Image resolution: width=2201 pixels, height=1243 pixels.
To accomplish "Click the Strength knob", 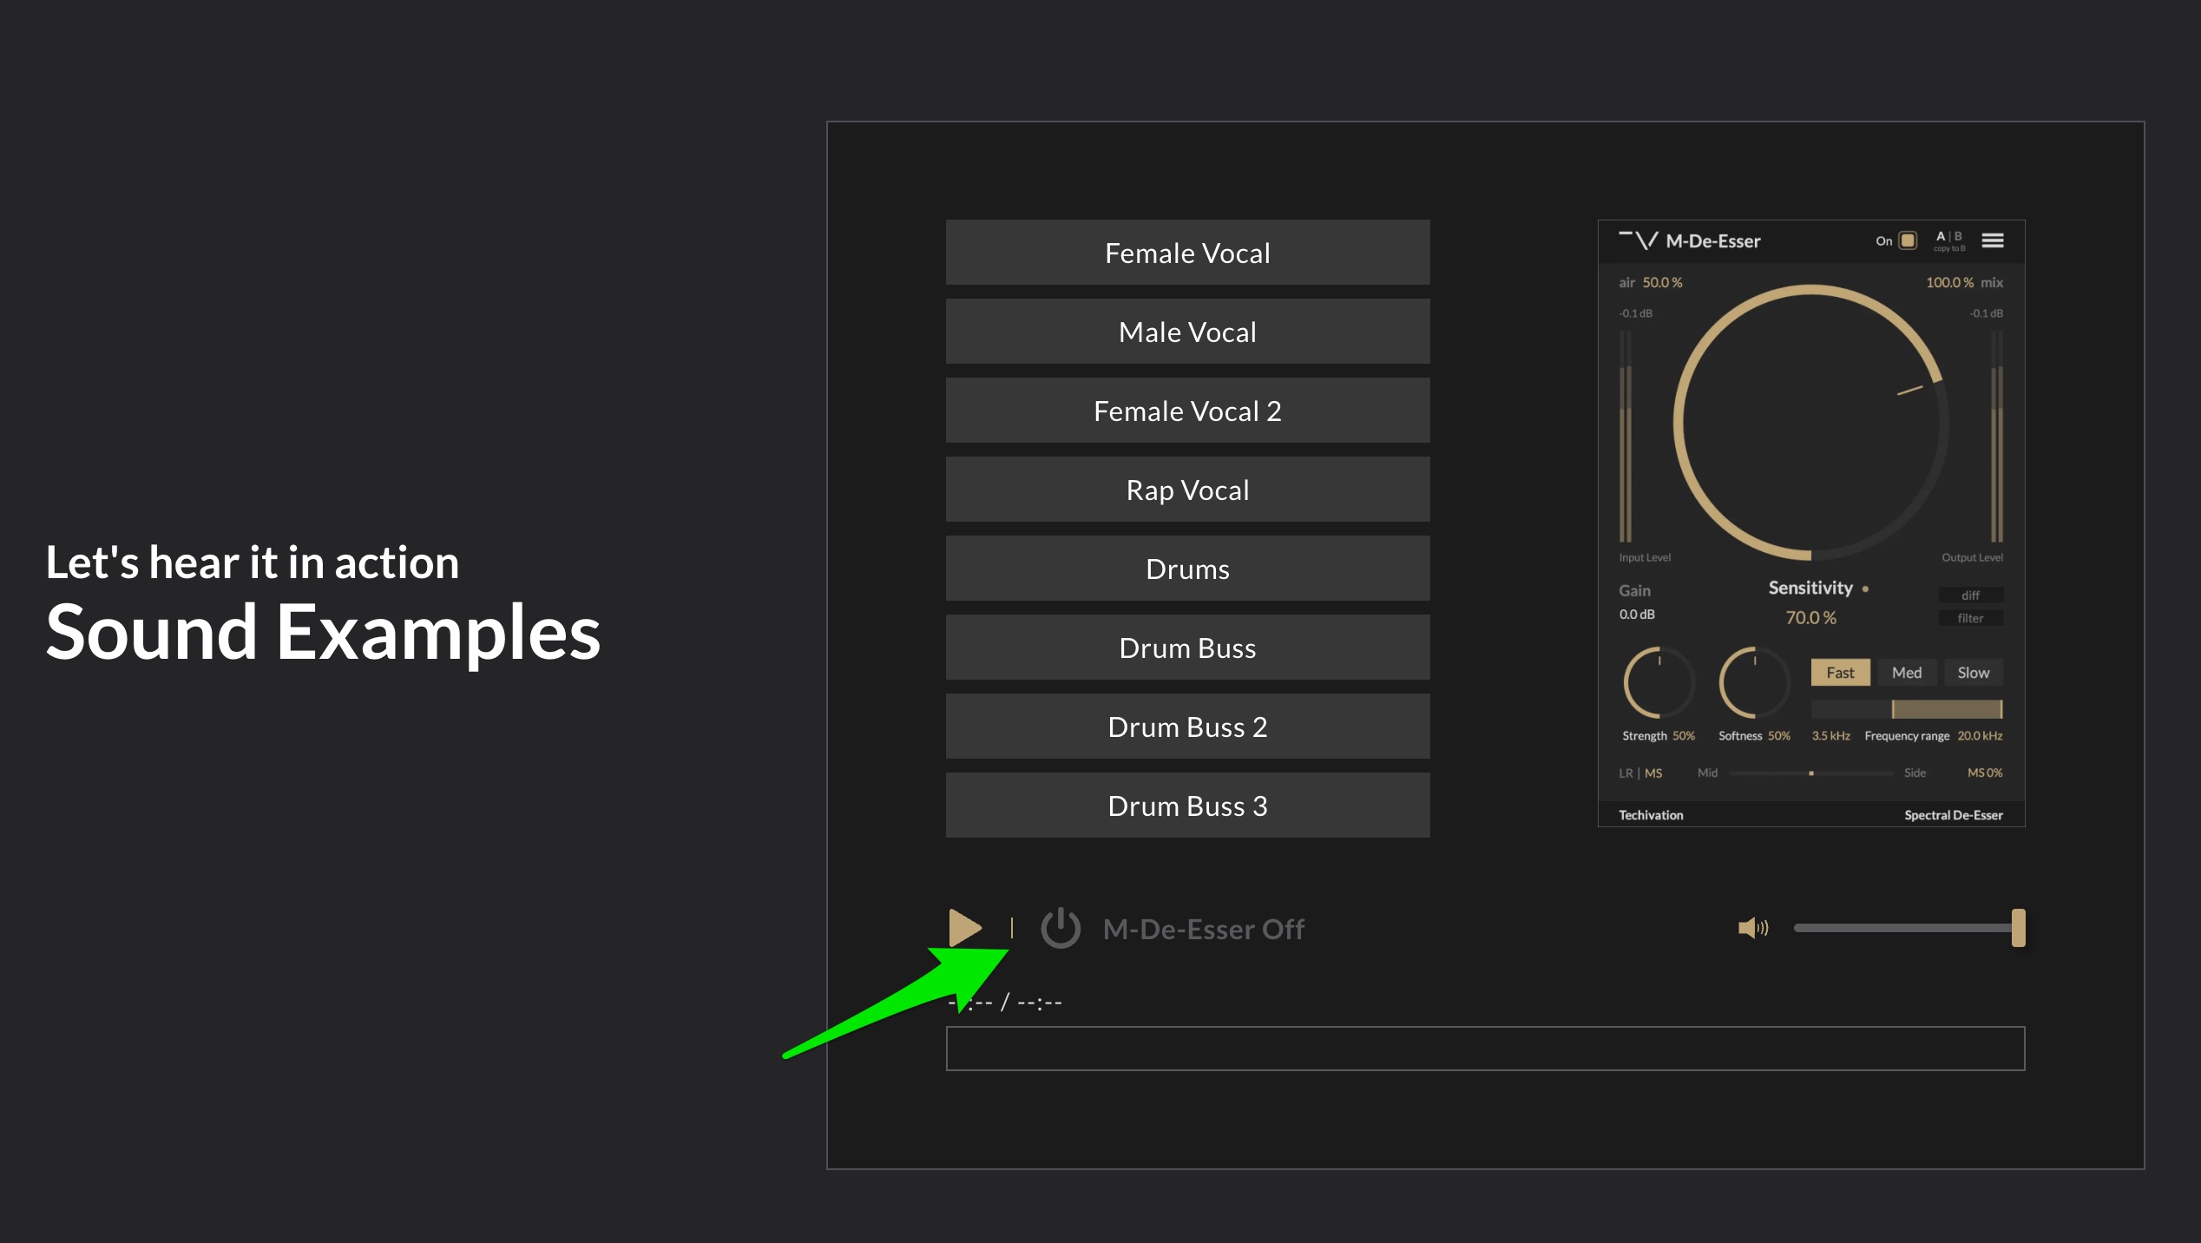I will coord(1658,683).
